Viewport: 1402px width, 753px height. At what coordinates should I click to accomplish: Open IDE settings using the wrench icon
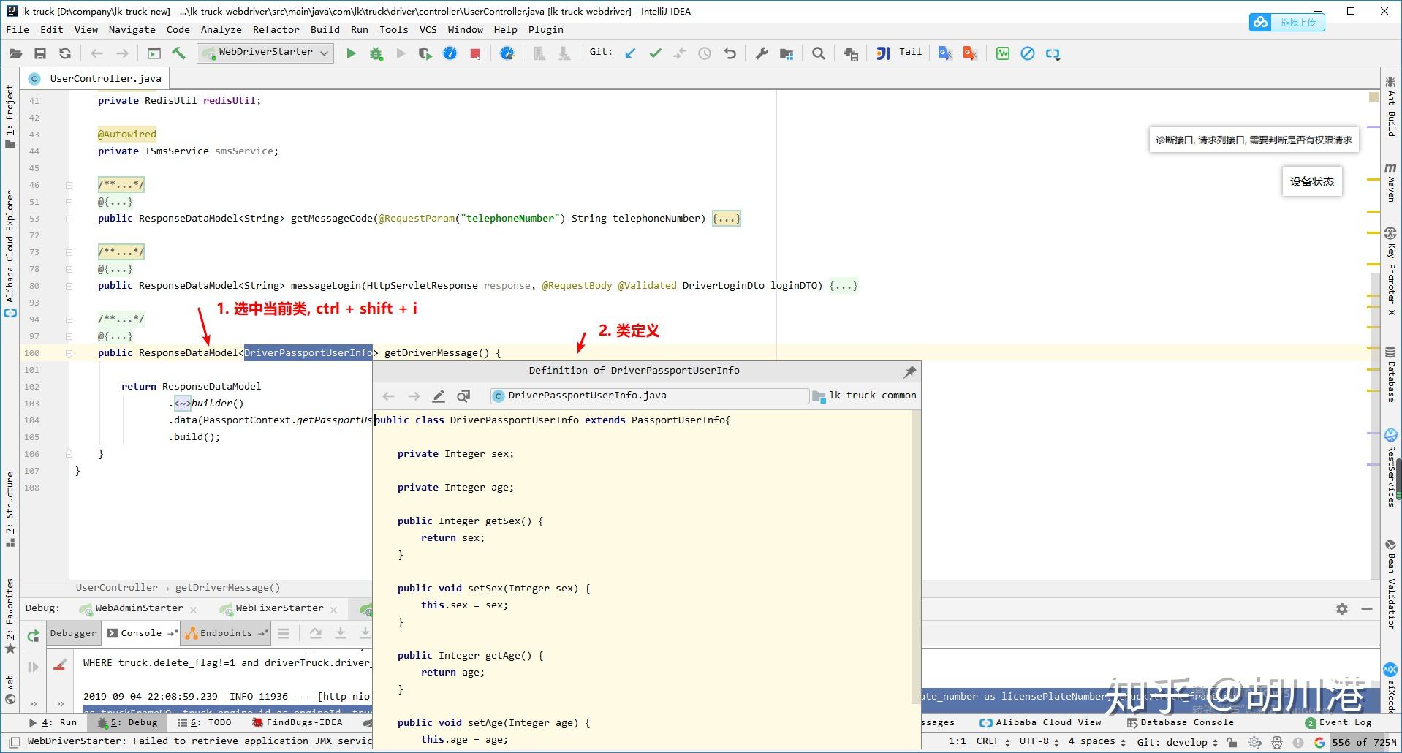coord(762,53)
